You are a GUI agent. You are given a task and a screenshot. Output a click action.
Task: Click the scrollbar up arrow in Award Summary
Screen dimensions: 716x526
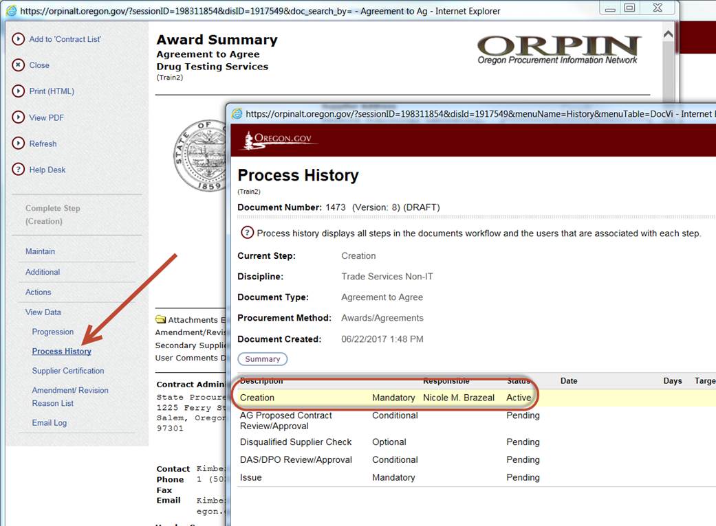pyautogui.click(x=668, y=34)
